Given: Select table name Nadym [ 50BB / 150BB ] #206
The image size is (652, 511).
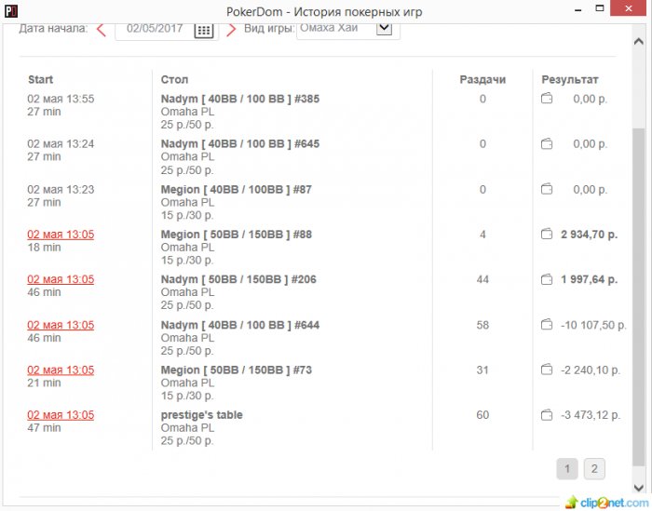Looking at the screenshot, I should coord(238,279).
